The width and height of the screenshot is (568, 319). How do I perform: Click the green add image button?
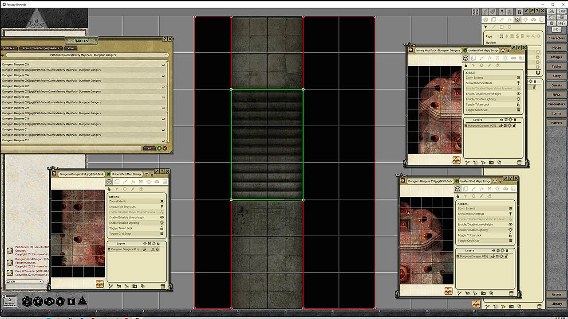pyautogui.click(x=159, y=148)
